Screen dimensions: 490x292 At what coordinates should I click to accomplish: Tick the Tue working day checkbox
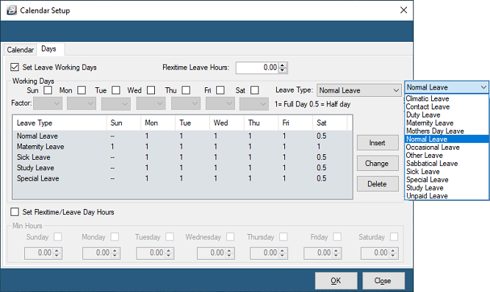click(116, 90)
